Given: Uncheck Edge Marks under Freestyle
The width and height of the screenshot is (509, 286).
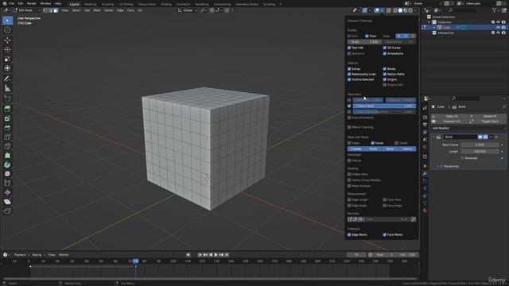Looking at the screenshot, I should pyautogui.click(x=349, y=235).
